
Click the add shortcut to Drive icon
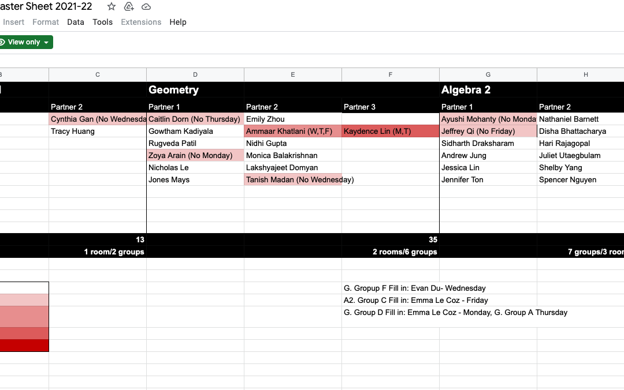point(129,6)
